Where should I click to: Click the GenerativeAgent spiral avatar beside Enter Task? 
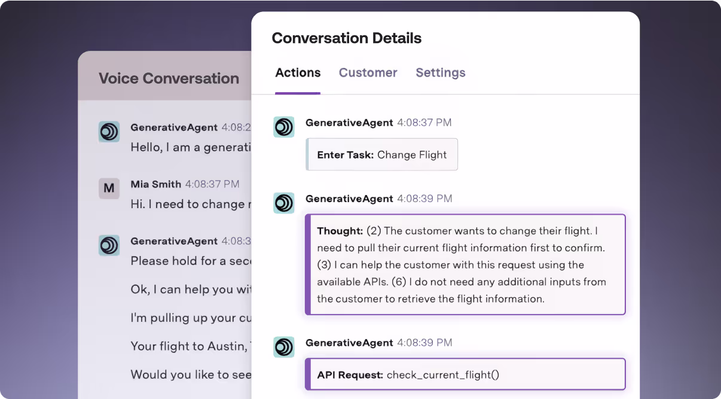pos(284,127)
